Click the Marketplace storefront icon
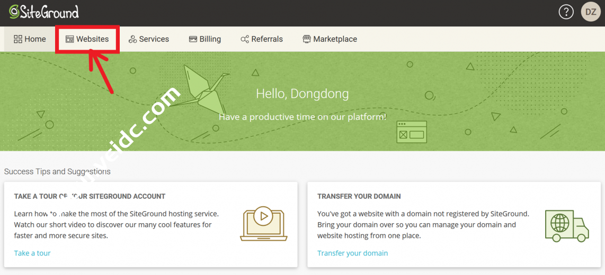The image size is (605, 275). (x=307, y=39)
